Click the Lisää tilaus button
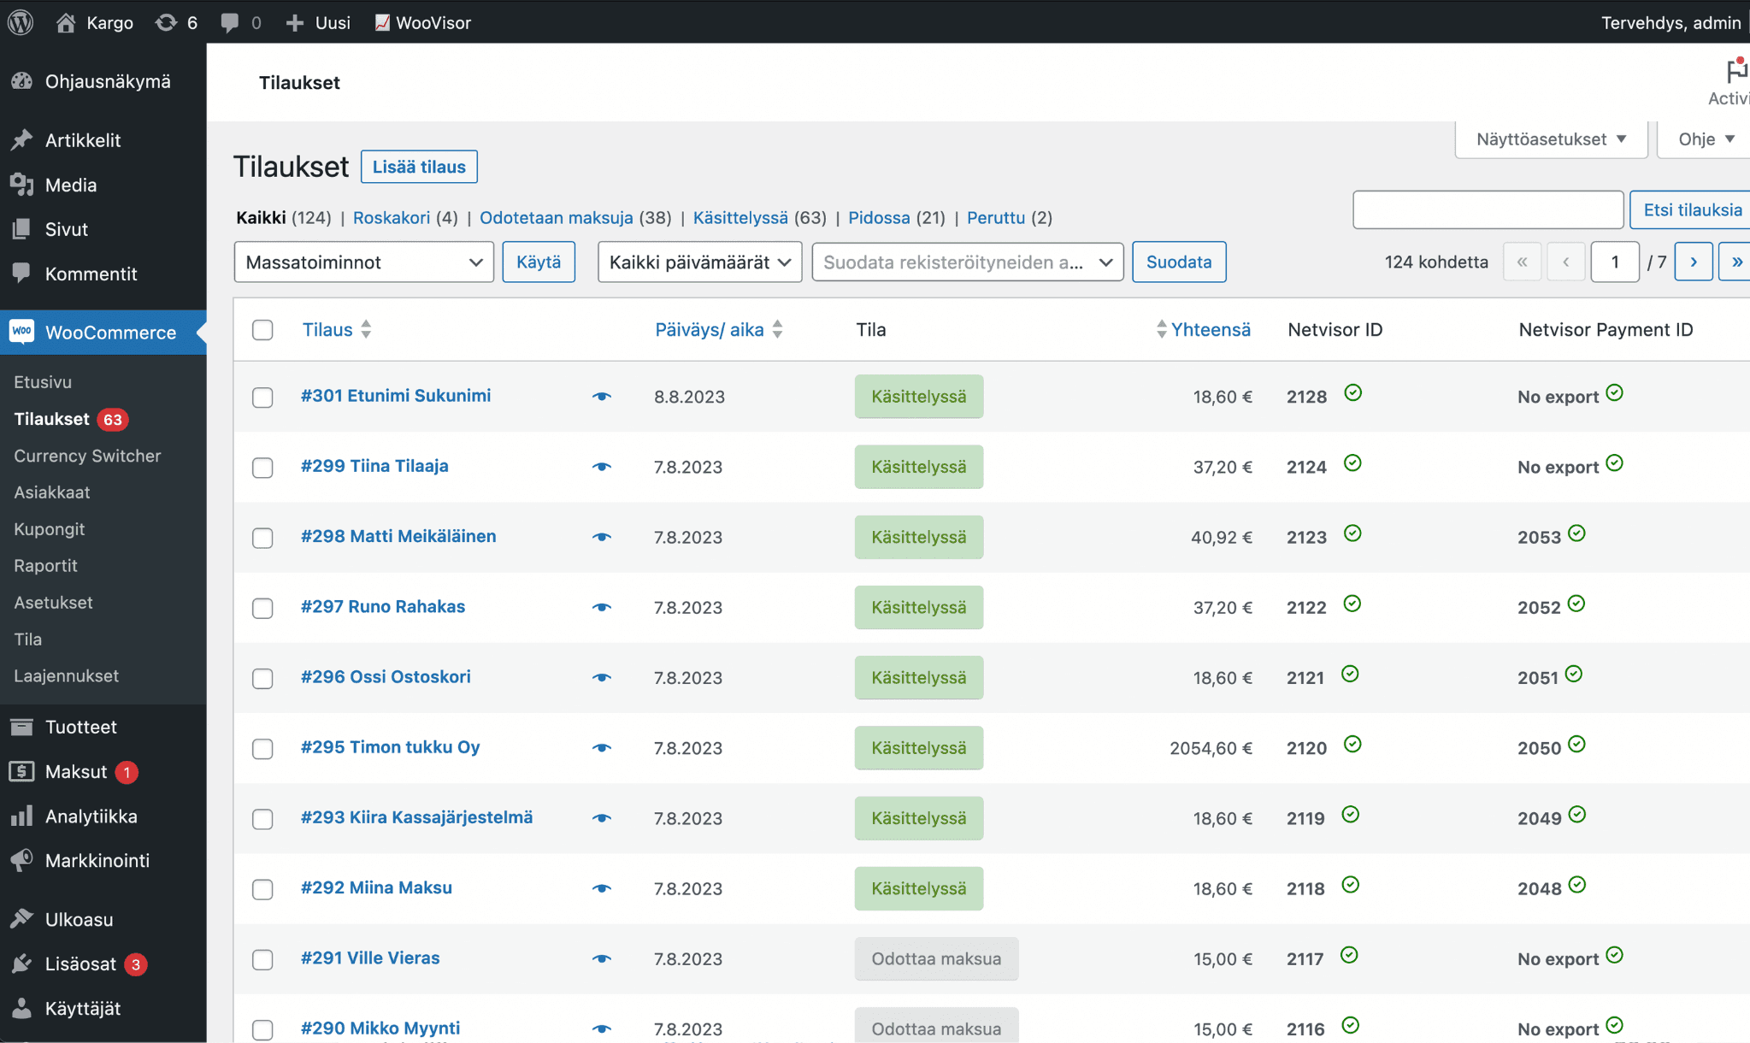The height and width of the screenshot is (1043, 1750). click(x=419, y=167)
